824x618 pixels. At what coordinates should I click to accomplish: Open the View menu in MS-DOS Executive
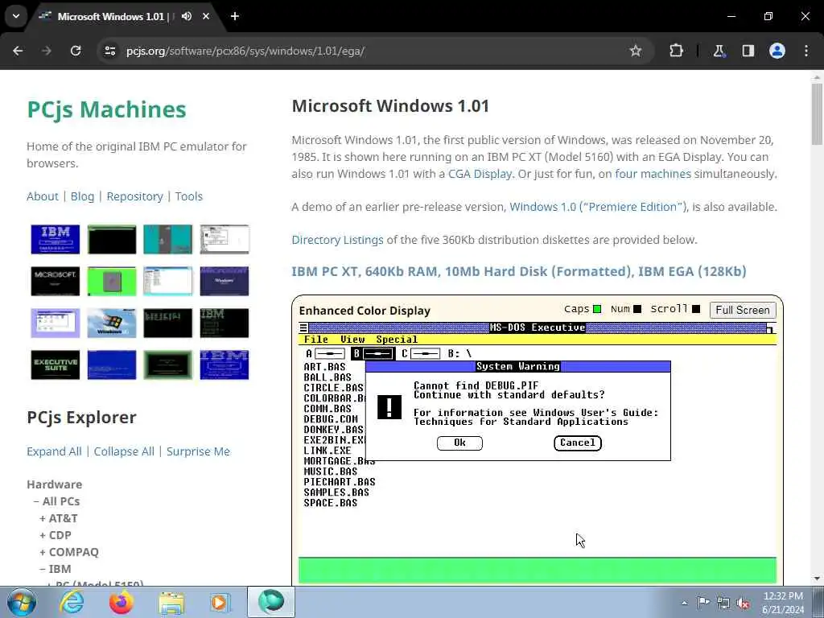coord(352,340)
